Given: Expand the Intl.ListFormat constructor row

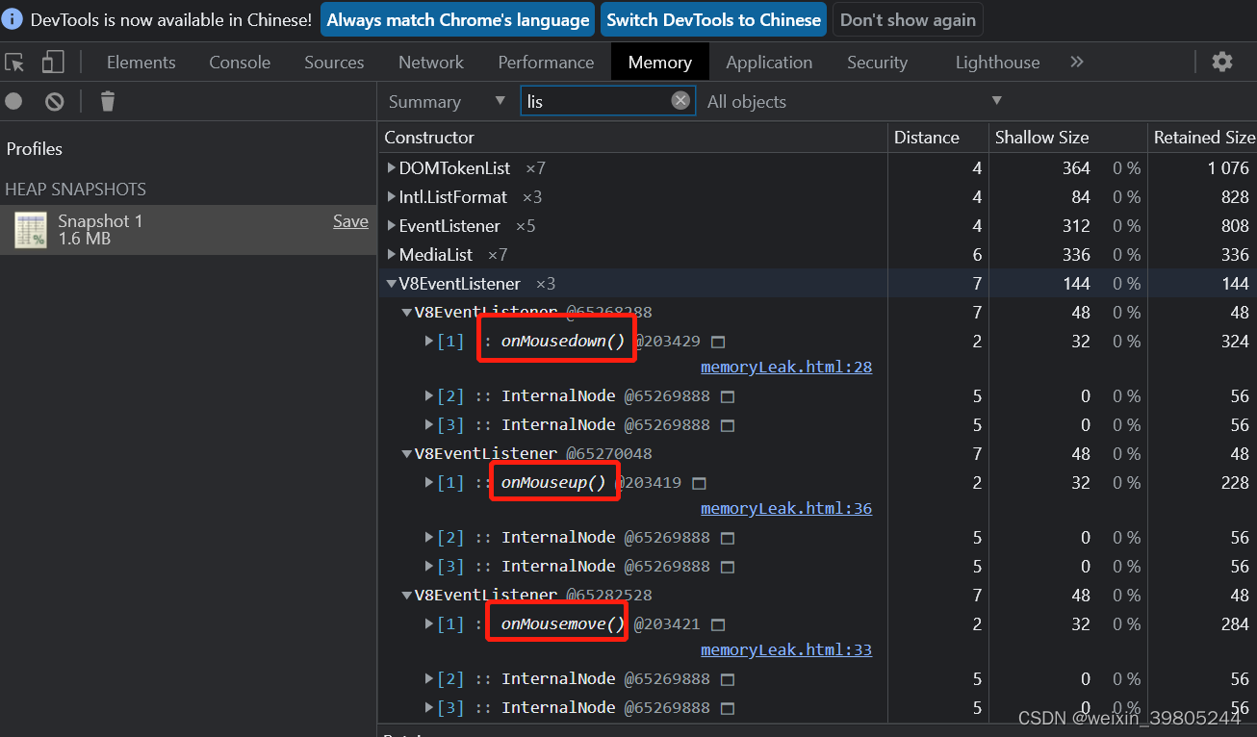Looking at the screenshot, I should coord(392,197).
